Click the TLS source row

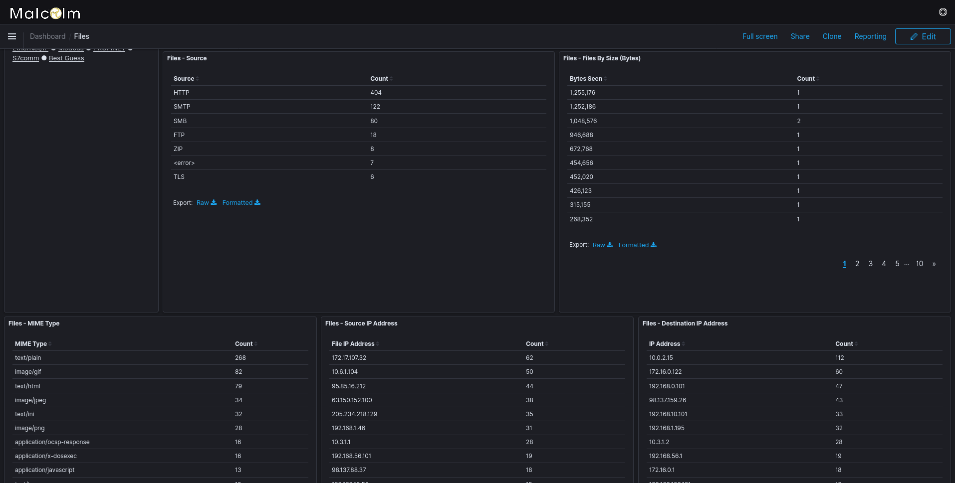click(359, 177)
